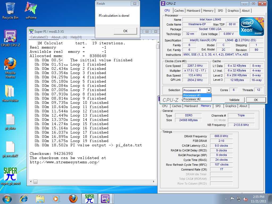Open the New Folder desktop icon
This screenshot has height=204, width=272.
[10, 93]
